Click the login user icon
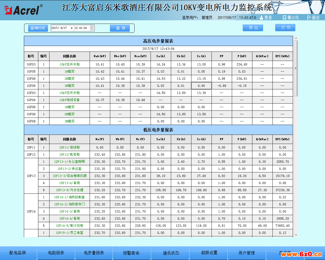The width and height of the screenshot is (325, 260). tap(261, 18)
